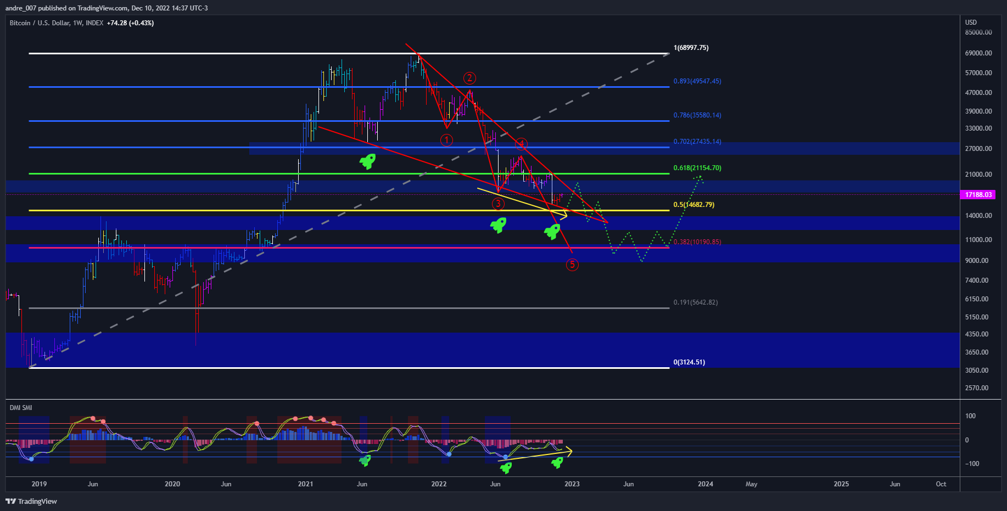
Task: Click the +74.28 (+0.43%) change value
Action: (x=130, y=23)
